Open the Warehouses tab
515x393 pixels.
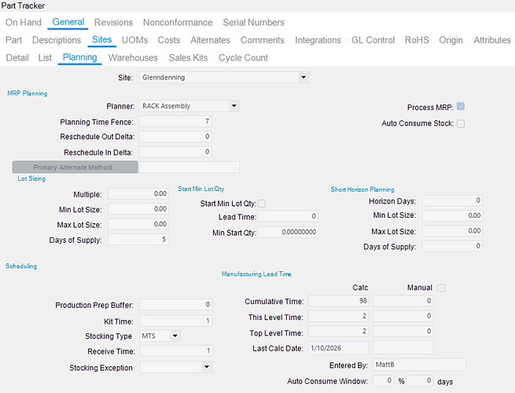point(133,58)
